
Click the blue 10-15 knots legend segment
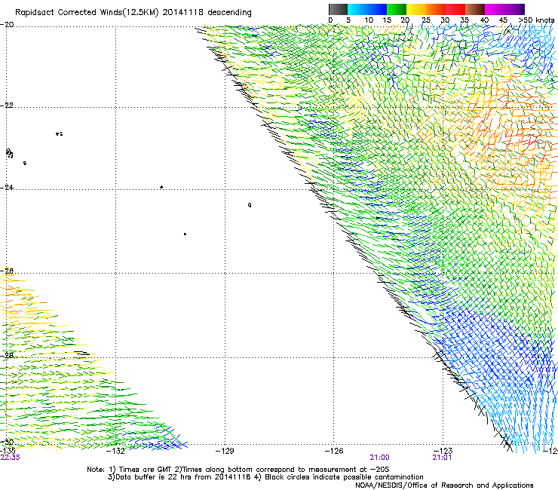coord(377,9)
